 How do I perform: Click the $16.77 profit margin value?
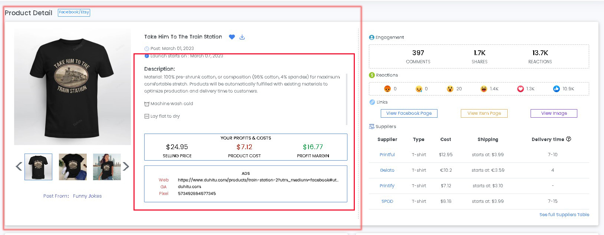[313, 147]
